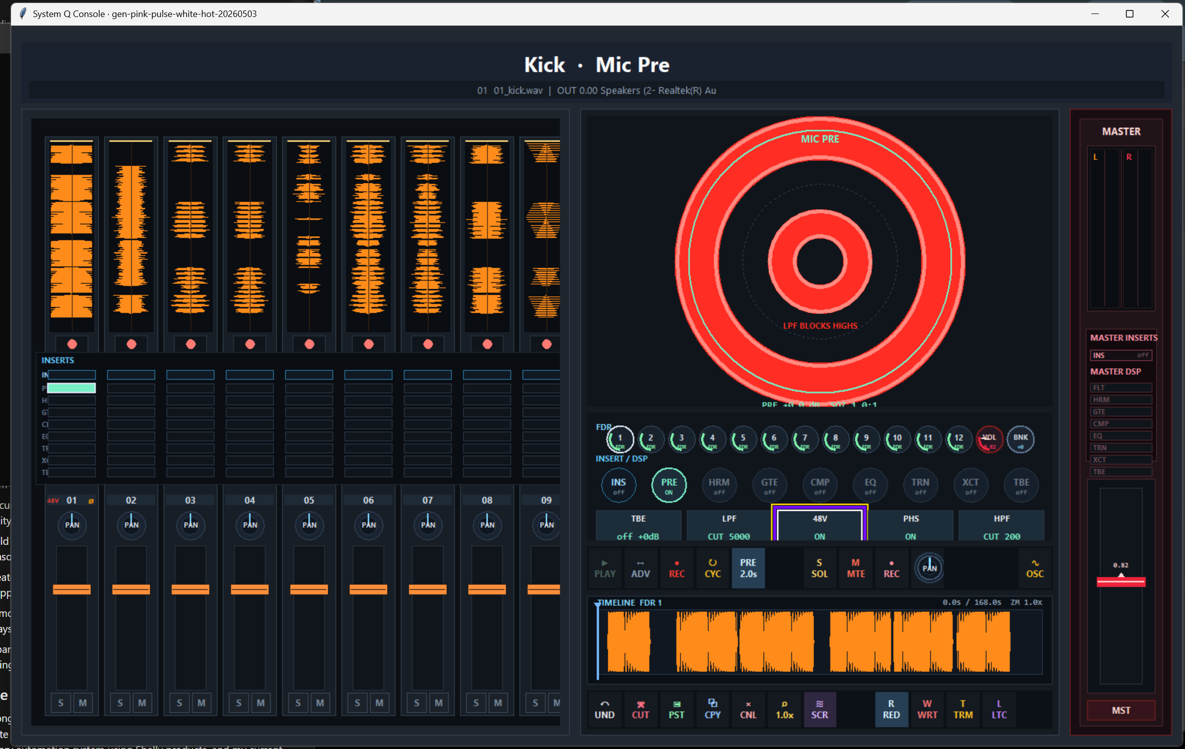Click the CNL cancel button
The height and width of the screenshot is (749, 1185).
coord(748,709)
